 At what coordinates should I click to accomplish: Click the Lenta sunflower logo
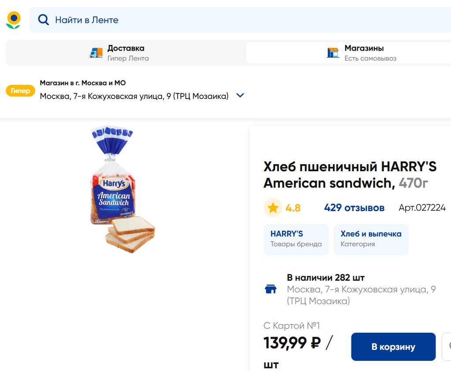pyautogui.click(x=13, y=20)
